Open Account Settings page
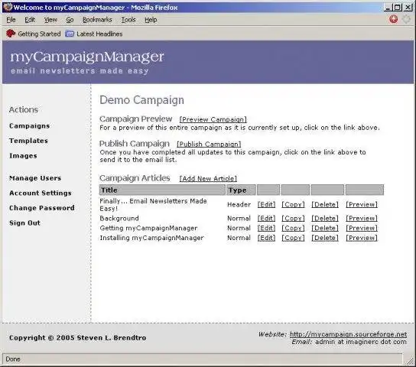 coord(41,193)
